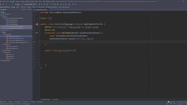Click the Gradle Scripts node

click(5, 61)
